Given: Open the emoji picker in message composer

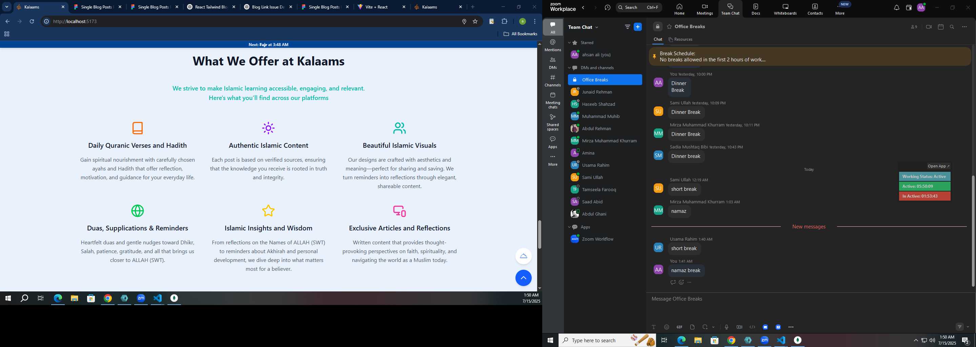Looking at the screenshot, I should point(667,327).
